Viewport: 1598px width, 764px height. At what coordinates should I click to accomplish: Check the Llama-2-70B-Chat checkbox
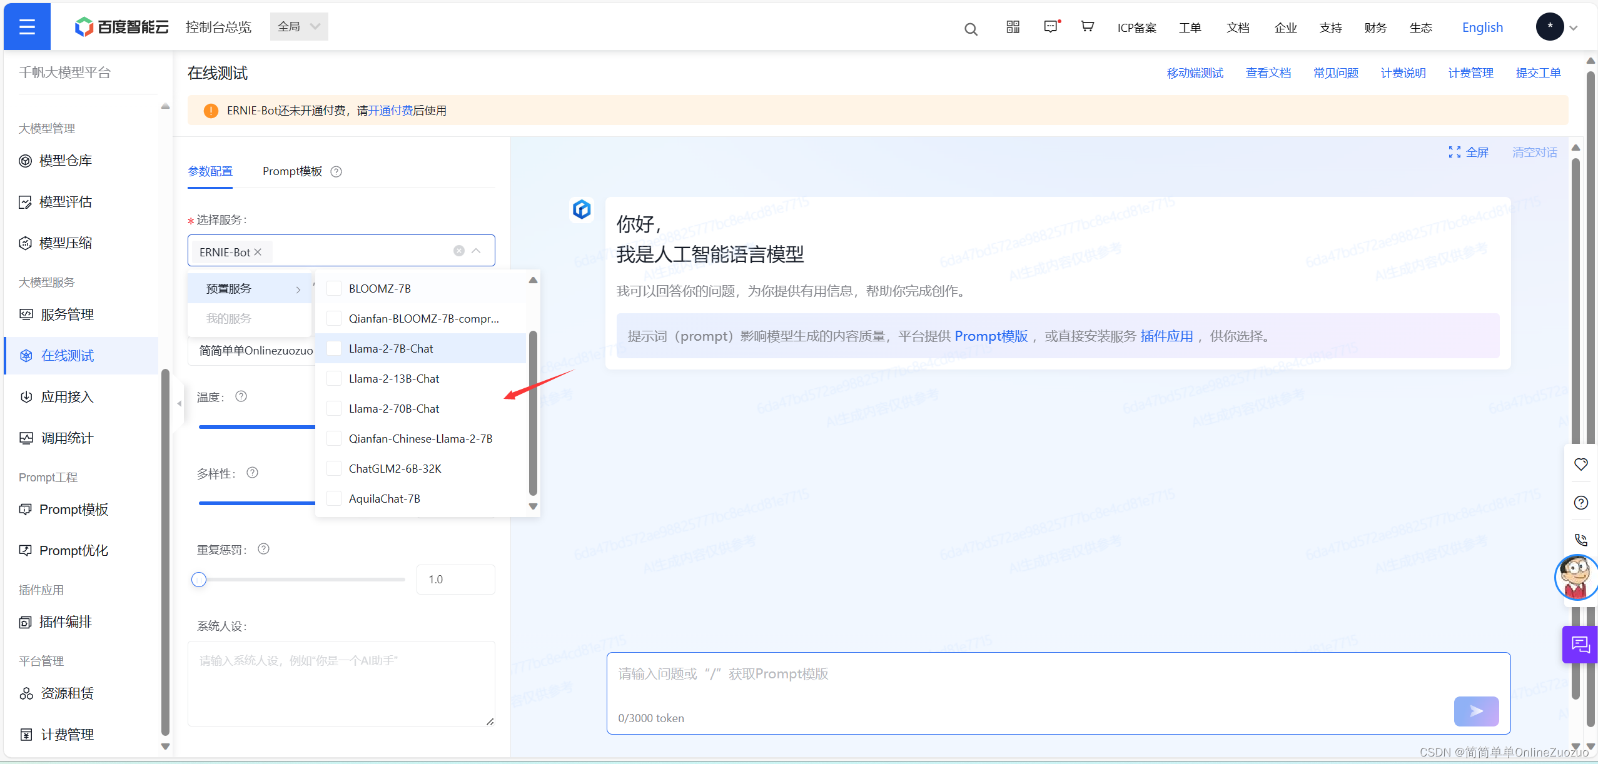[x=334, y=408]
